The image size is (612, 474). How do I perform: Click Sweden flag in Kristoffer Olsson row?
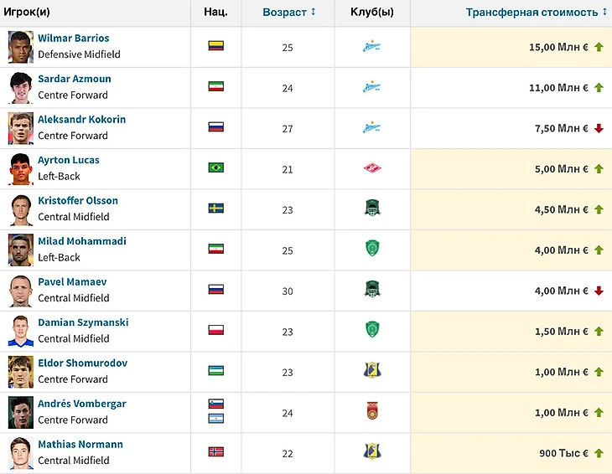pyautogui.click(x=215, y=209)
